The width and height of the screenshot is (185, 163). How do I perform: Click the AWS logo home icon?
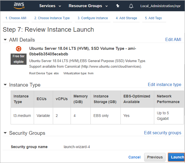click(19, 6)
